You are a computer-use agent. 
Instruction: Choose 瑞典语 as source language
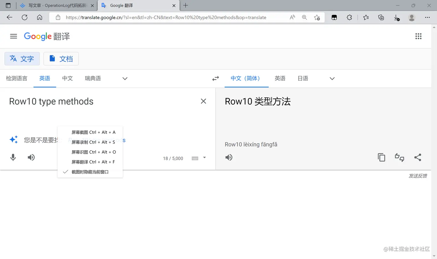click(x=93, y=78)
